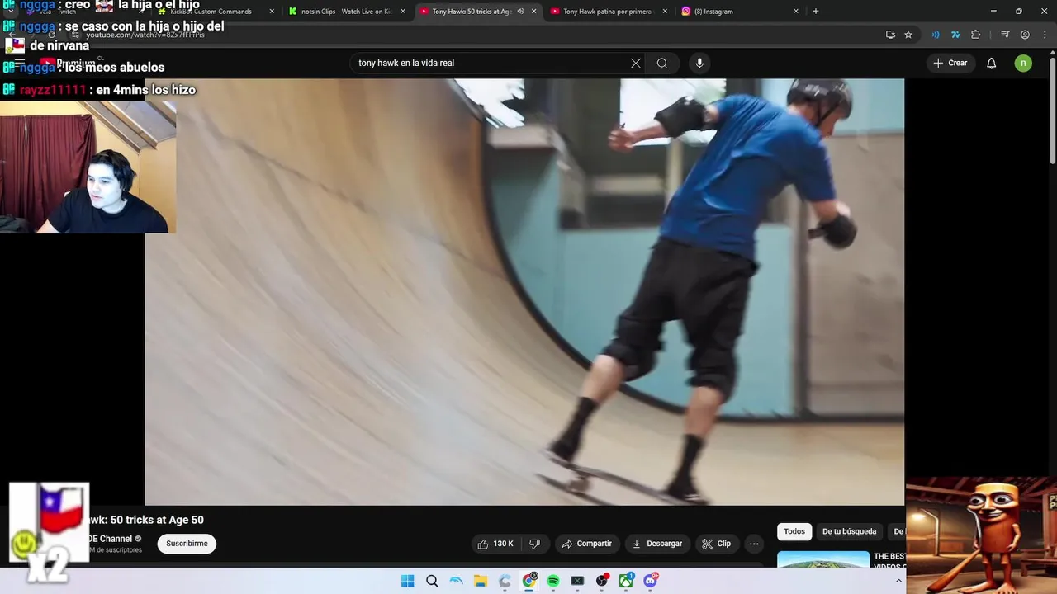The height and width of the screenshot is (594, 1057).
Task: Open OBS Studio from the taskbar
Action: pyautogui.click(x=602, y=581)
